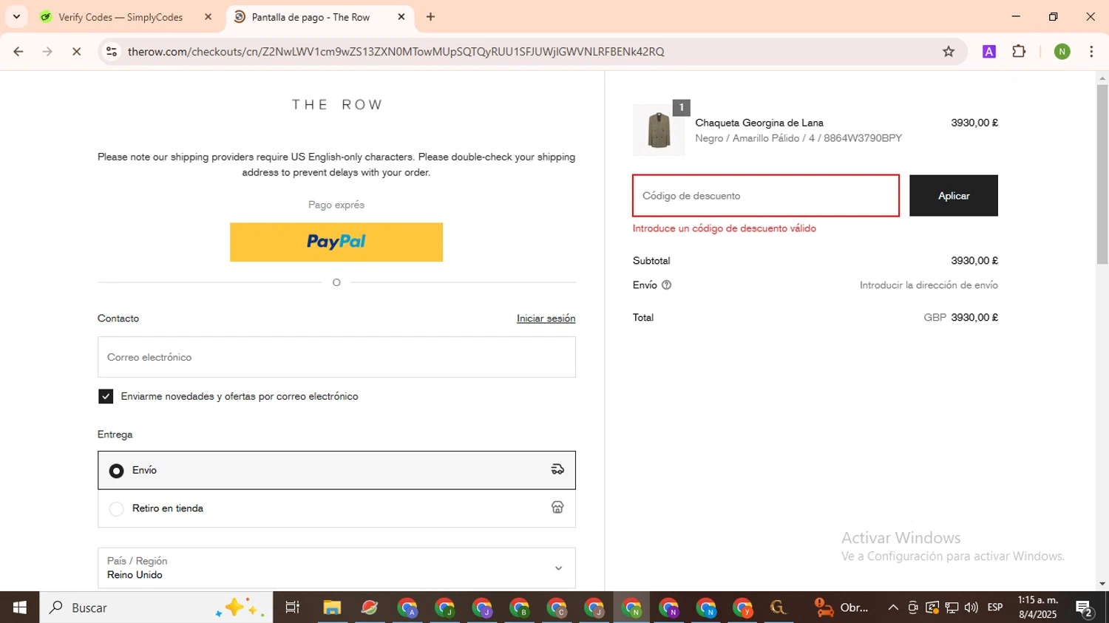1109x623 pixels.
Task: Click the store icon in Retiro en tienda row
Action: (557, 507)
